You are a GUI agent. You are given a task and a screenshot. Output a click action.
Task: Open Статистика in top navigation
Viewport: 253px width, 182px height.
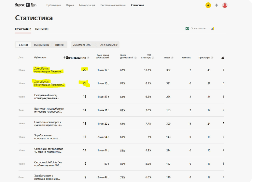tap(137, 5)
